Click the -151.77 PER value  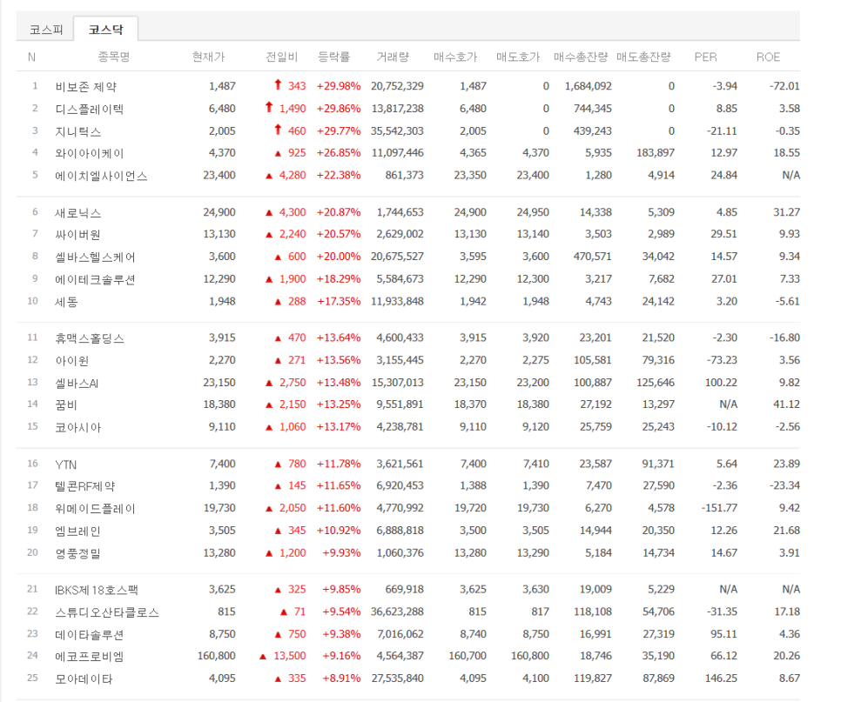(x=720, y=507)
